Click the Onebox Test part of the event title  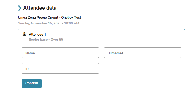point(71,18)
